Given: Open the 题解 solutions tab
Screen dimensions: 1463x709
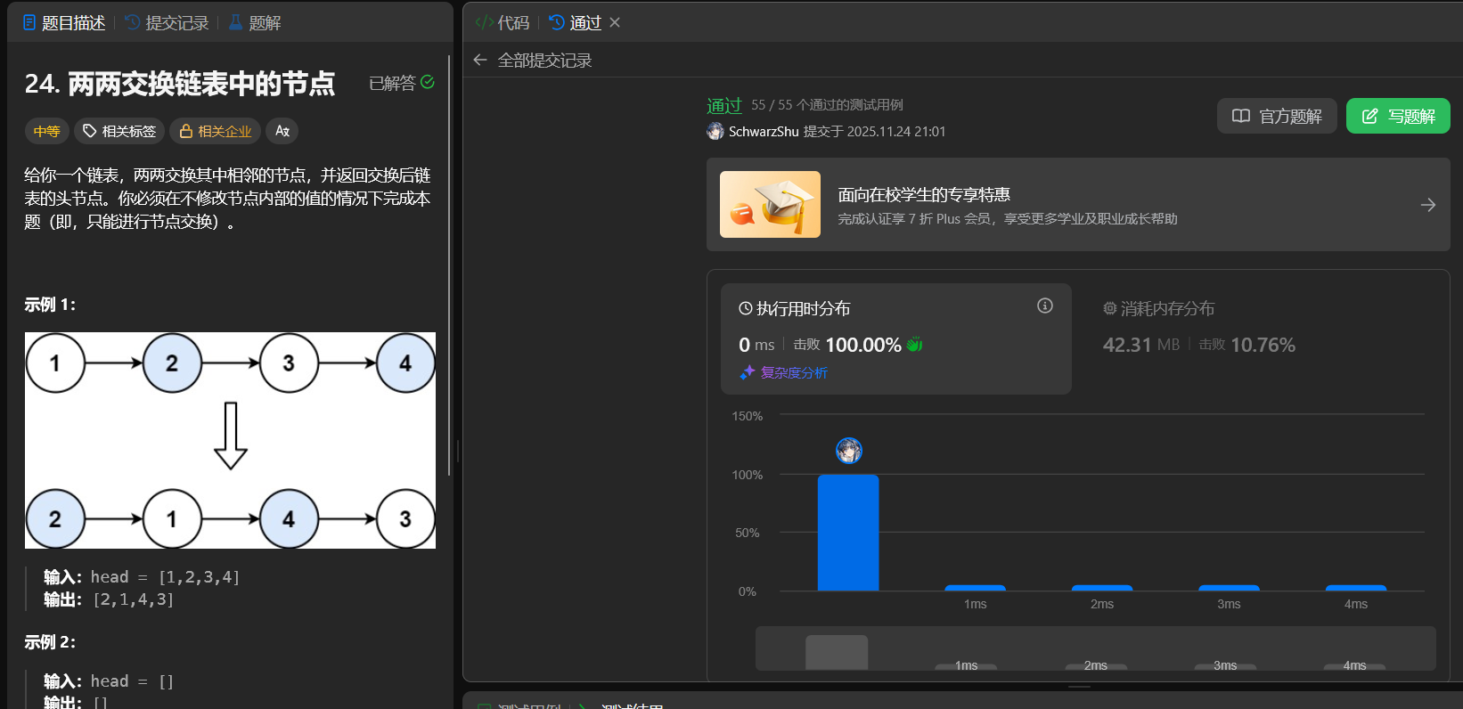Looking at the screenshot, I should tap(255, 22).
